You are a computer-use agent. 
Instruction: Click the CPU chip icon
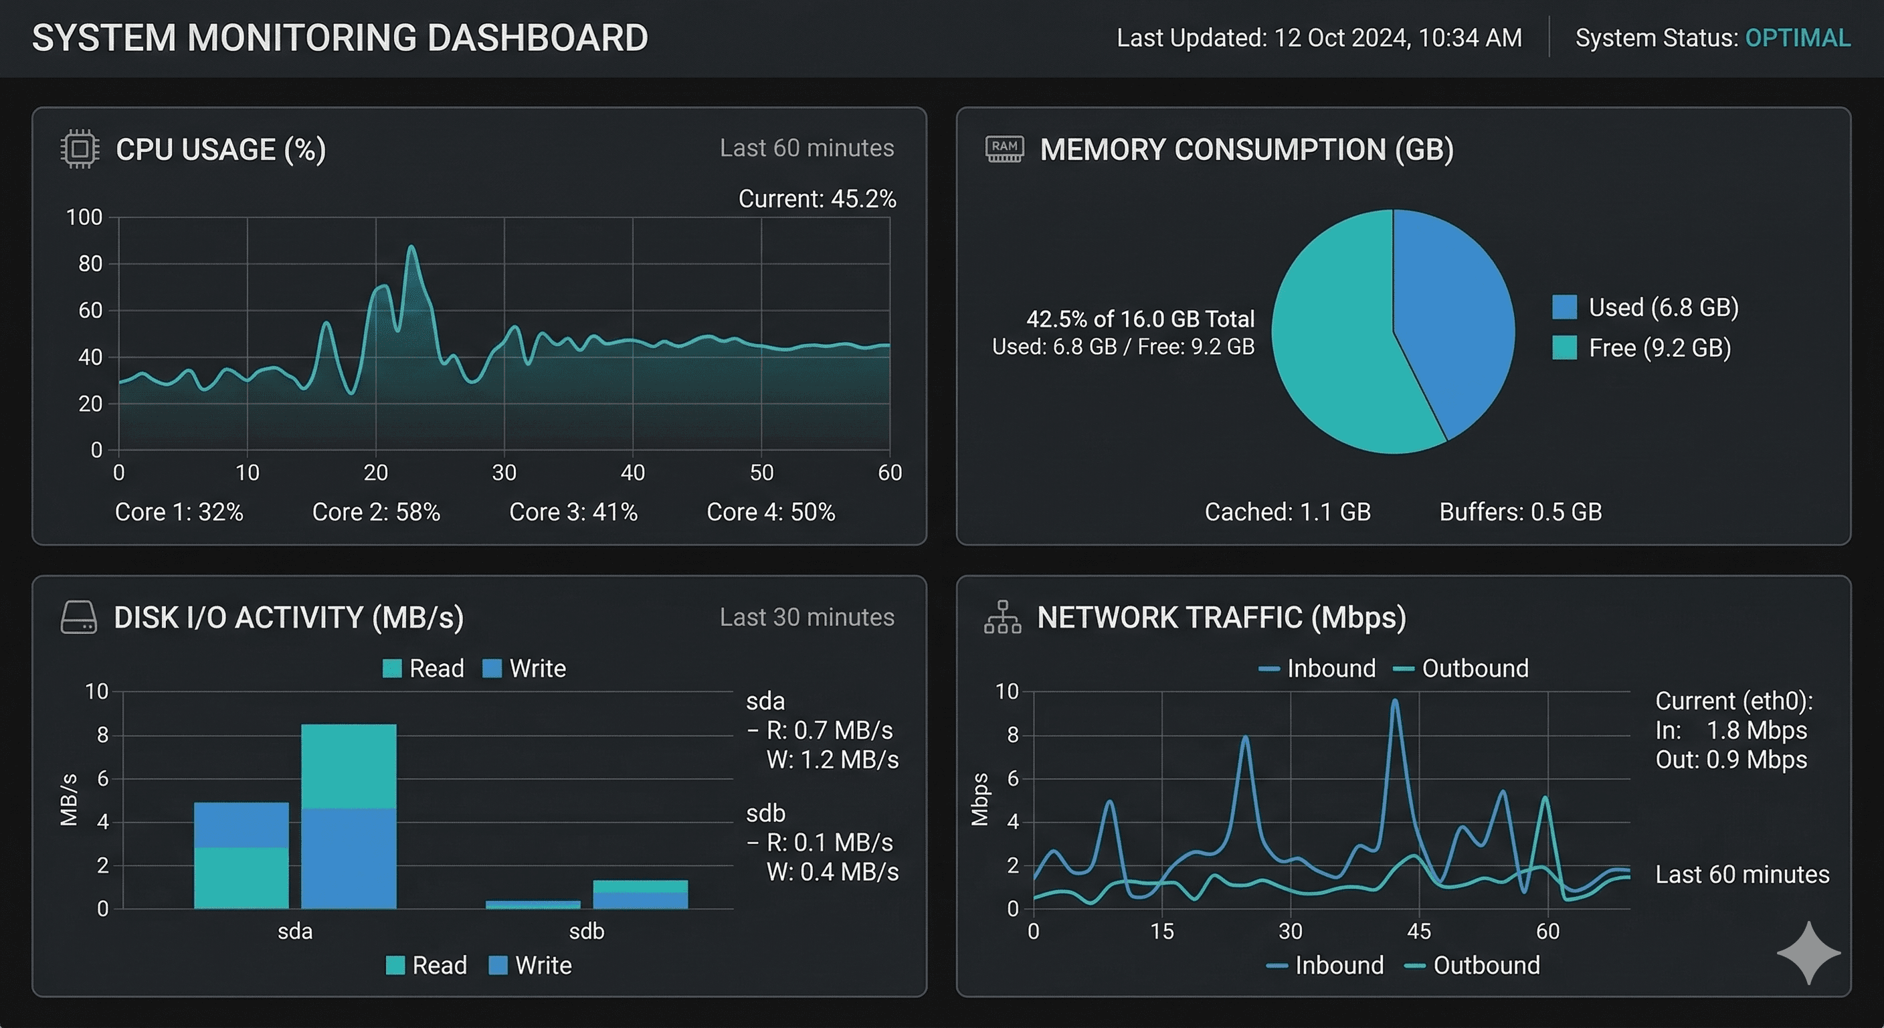point(79,149)
